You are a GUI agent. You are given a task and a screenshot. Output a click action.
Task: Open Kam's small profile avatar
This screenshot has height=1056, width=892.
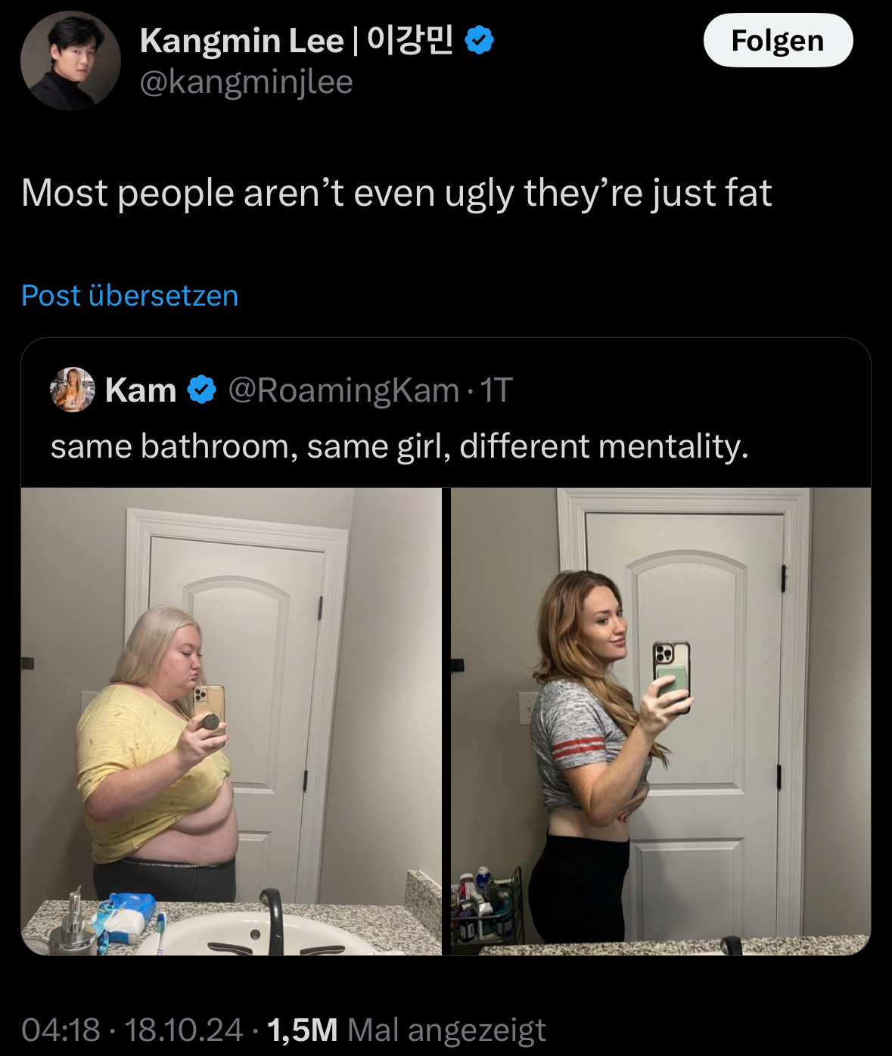point(72,390)
